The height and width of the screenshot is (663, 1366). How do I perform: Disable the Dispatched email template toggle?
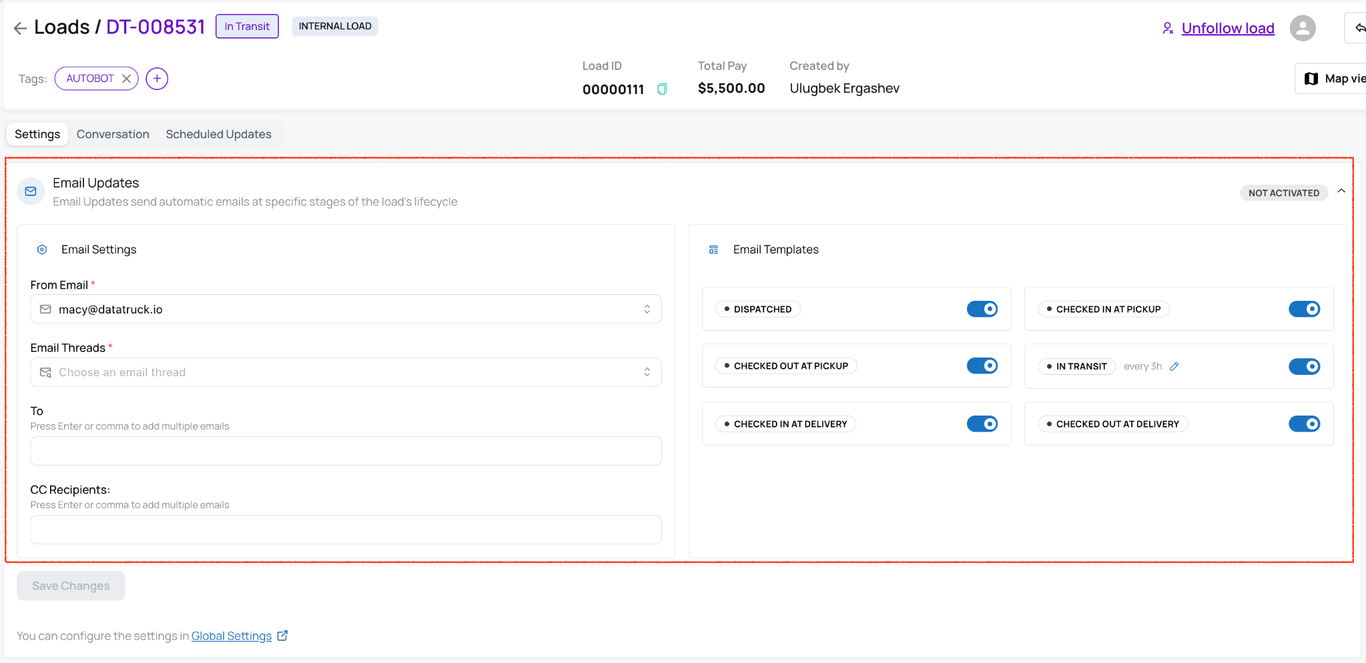982,309
